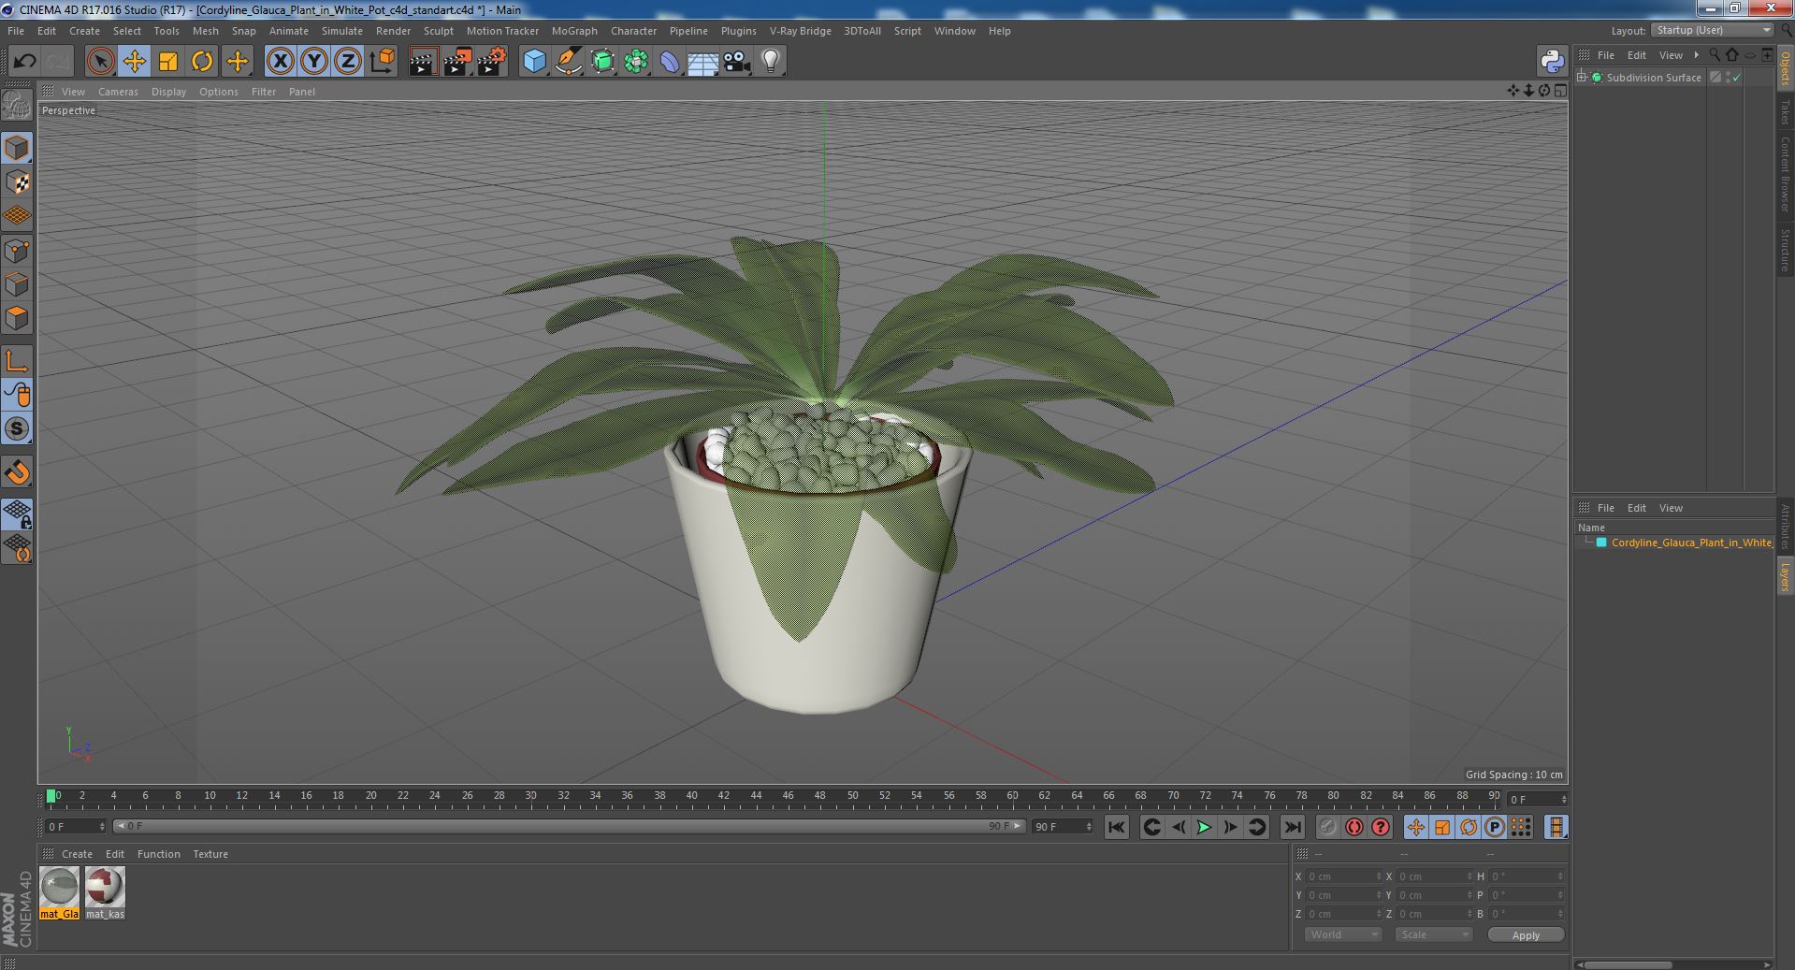Click the X position input field
Viewport: 1795px width, 970px height.
(1343, 876)
